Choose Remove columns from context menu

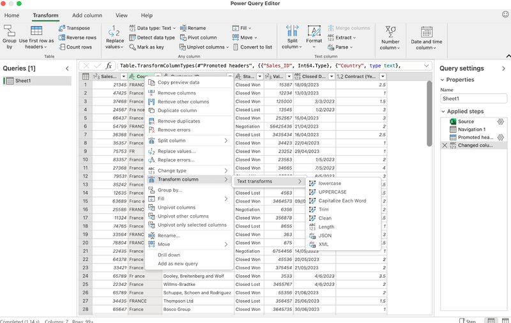[x=189, y=93]
